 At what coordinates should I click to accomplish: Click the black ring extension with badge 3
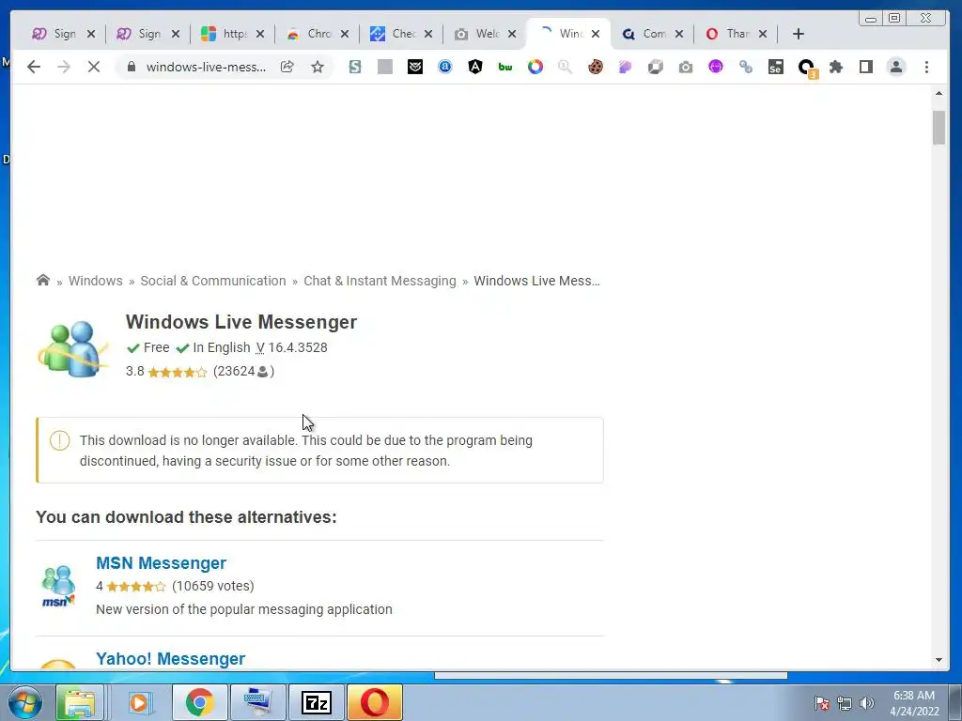[x=806, y=68]
